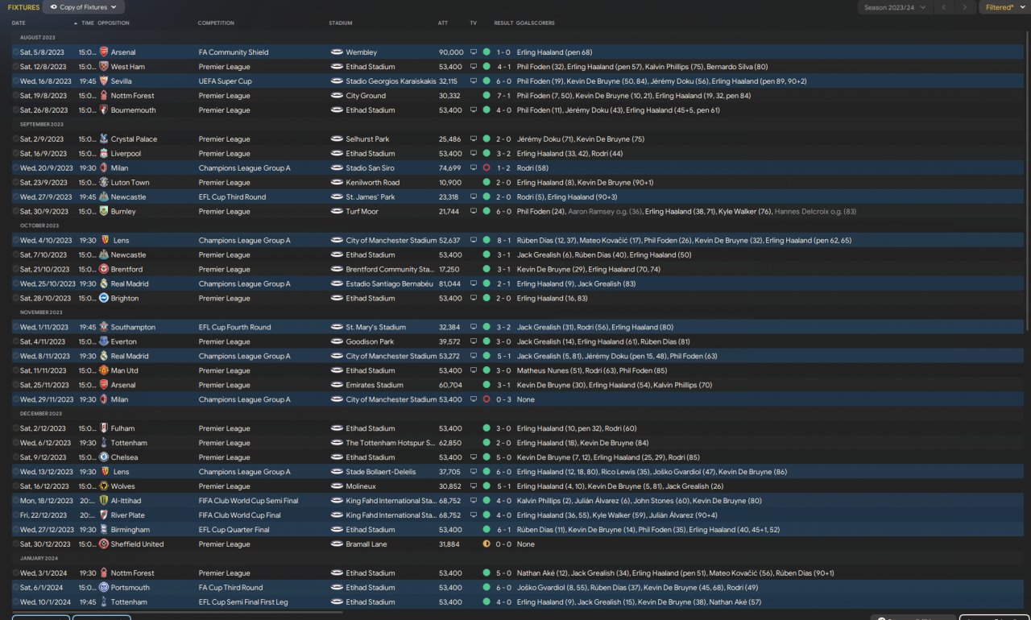Click the Southampton club badge
Viewport: 1031px width, 620px height.
pyautogui.click(x=104, y=328)
